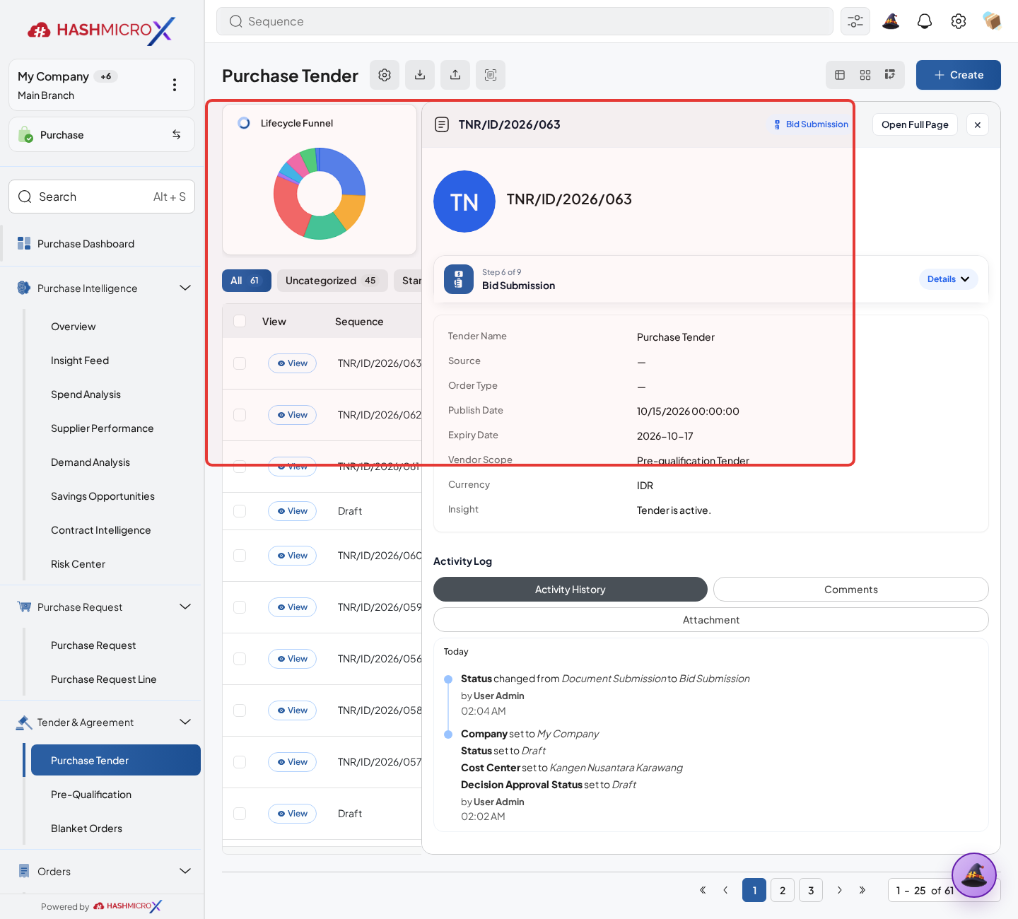Switch to the Comments tab
1018x919 pixels.
(x=851, y=590)
